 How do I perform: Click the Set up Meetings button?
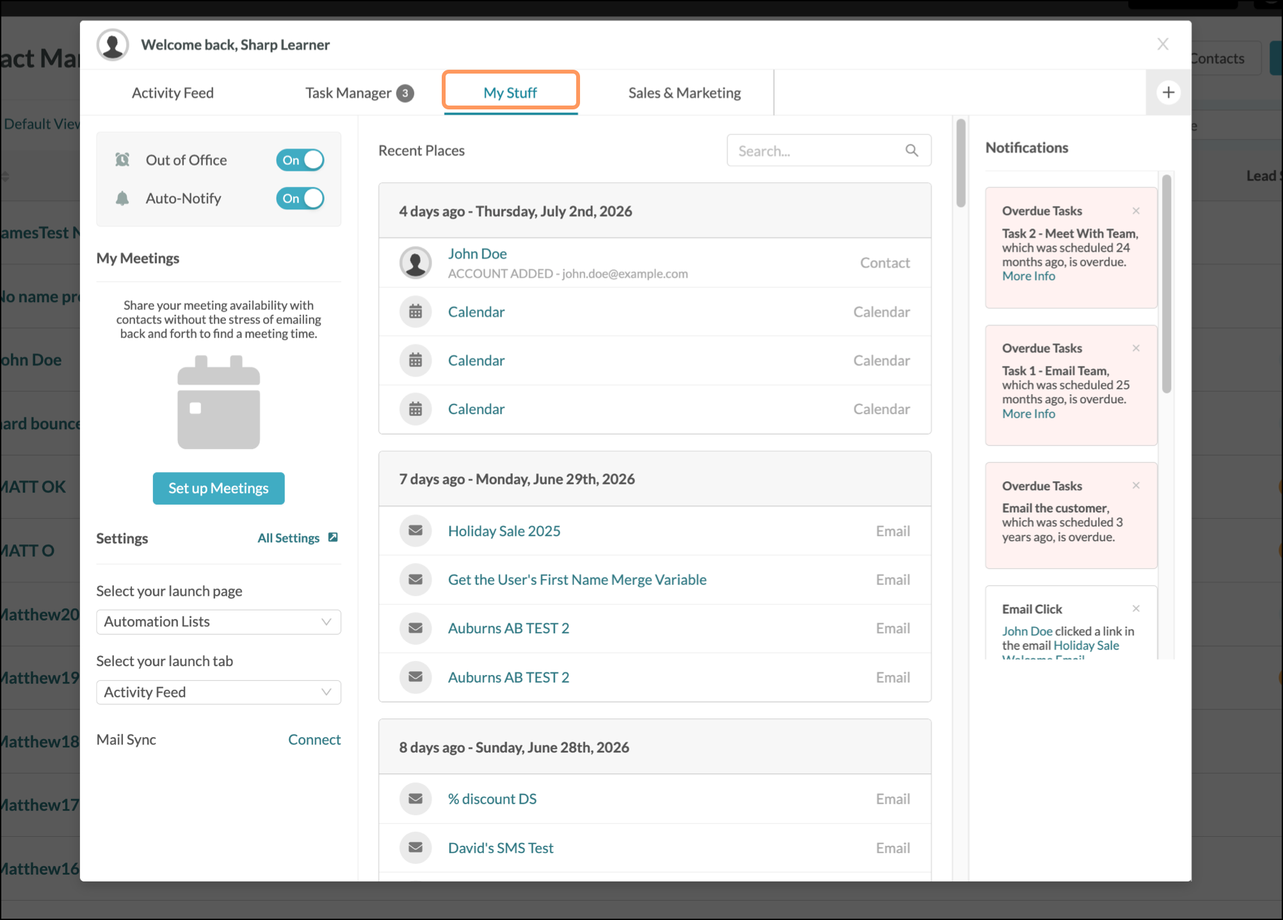[x=218, y=488]
